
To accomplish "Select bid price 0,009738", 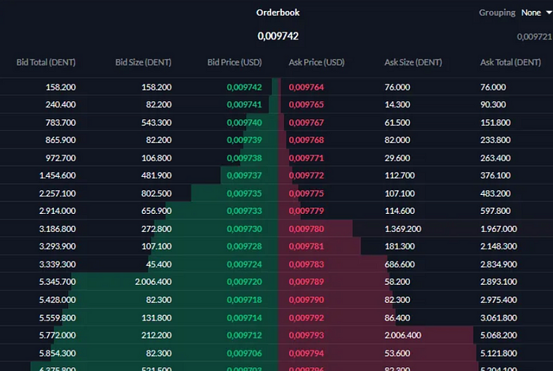I will (x=244, y=158).
